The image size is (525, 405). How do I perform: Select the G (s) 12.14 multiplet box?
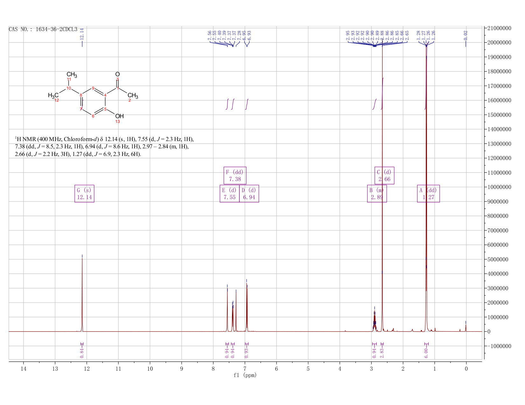click(84, 193)
